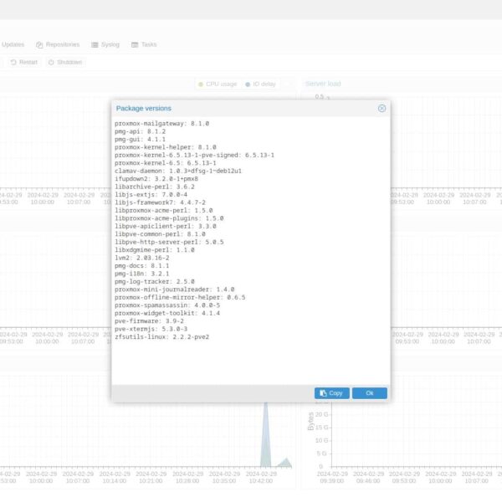The width and height of the screenshot is (502, 502).
Task: Click the pmg-gui: 4.1.1 line
Action: tap(140, 139)
